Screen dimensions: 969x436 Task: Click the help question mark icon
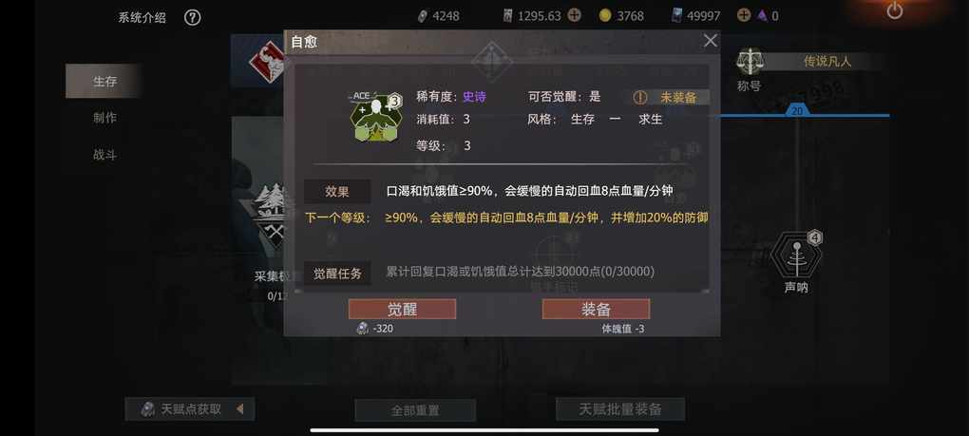pos(192,17)
